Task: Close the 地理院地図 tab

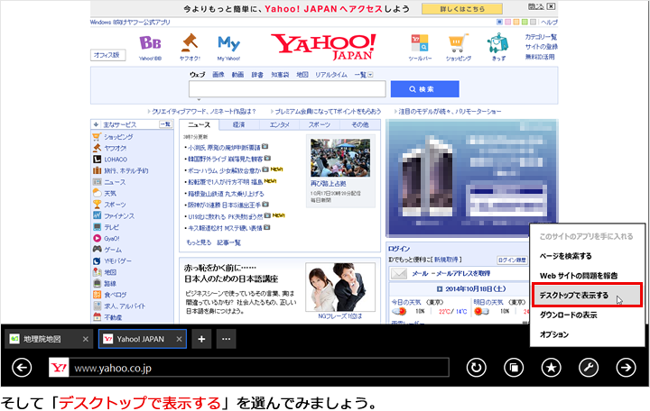Action: coord(86,339)
